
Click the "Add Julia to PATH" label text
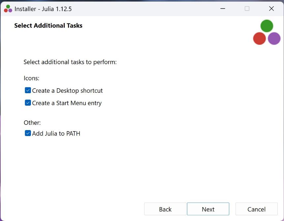(x=56, y=133)
